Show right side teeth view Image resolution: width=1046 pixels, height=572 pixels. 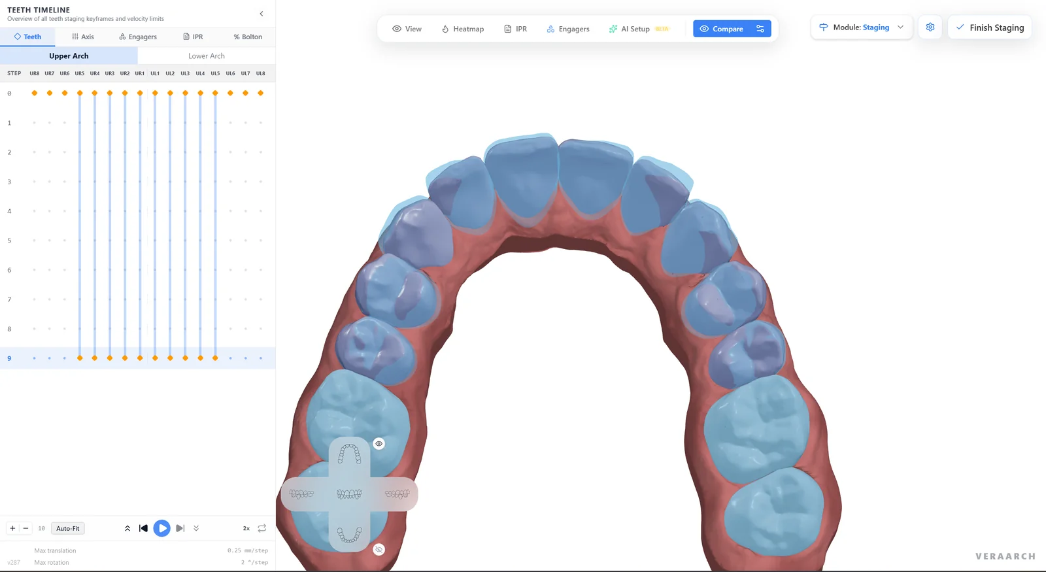point(302,494)
